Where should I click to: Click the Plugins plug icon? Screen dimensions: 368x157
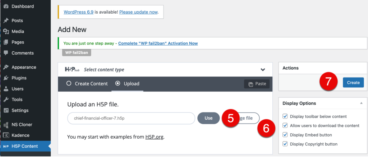(6, 78)
